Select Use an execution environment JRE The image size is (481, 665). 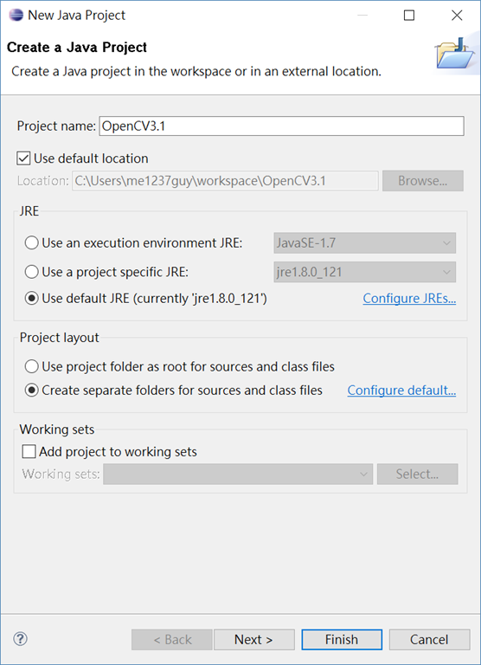click(31, 243)
